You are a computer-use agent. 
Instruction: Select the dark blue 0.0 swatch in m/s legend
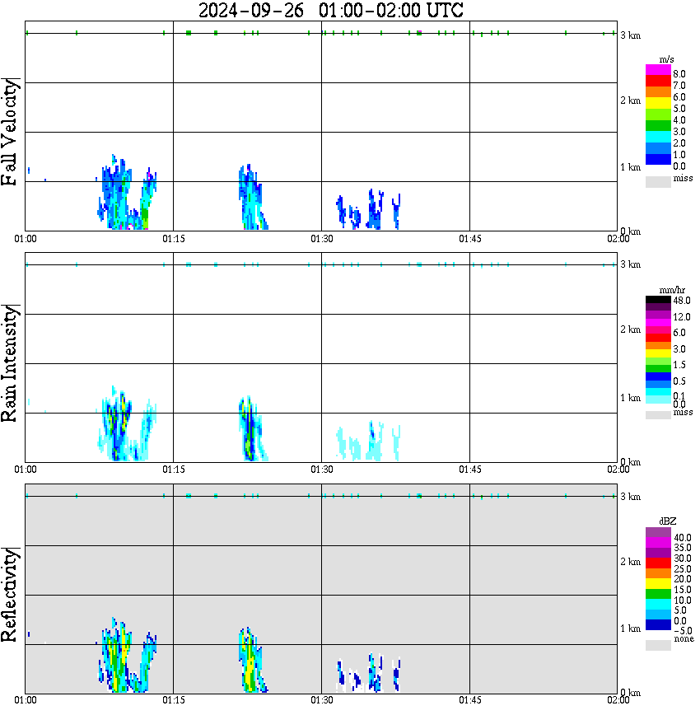658,160
